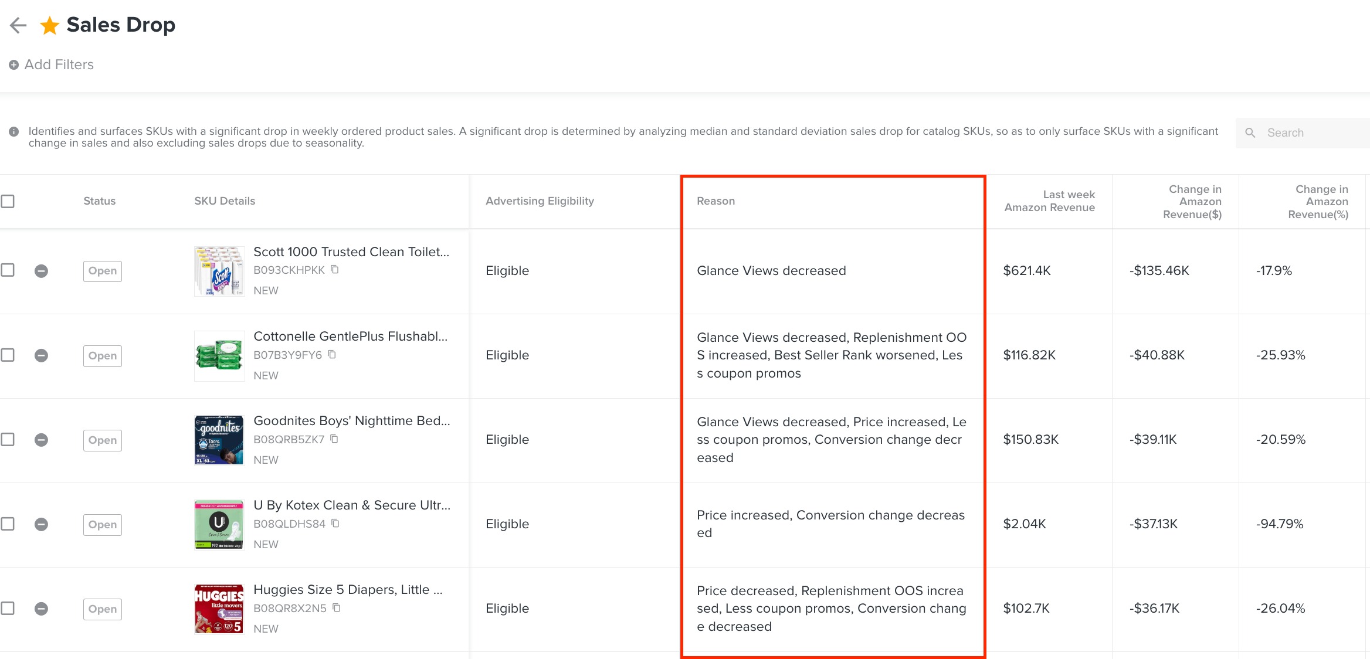This screenshot has width=1370, height=659.
Task: Click the Last week Amazon Revenue header
Action: point(1049,201)
